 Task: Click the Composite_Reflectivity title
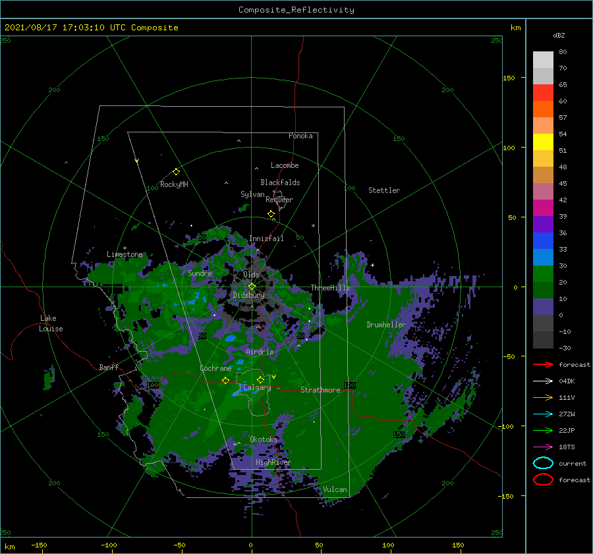296,10
